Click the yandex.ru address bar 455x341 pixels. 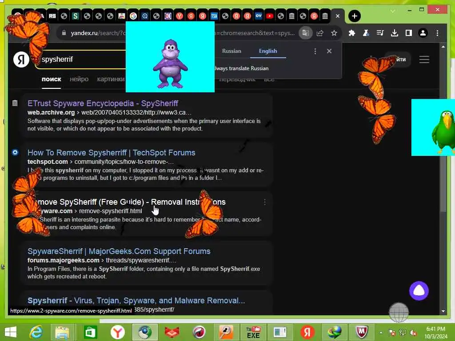pyautogui.click(x=180, y=33)
